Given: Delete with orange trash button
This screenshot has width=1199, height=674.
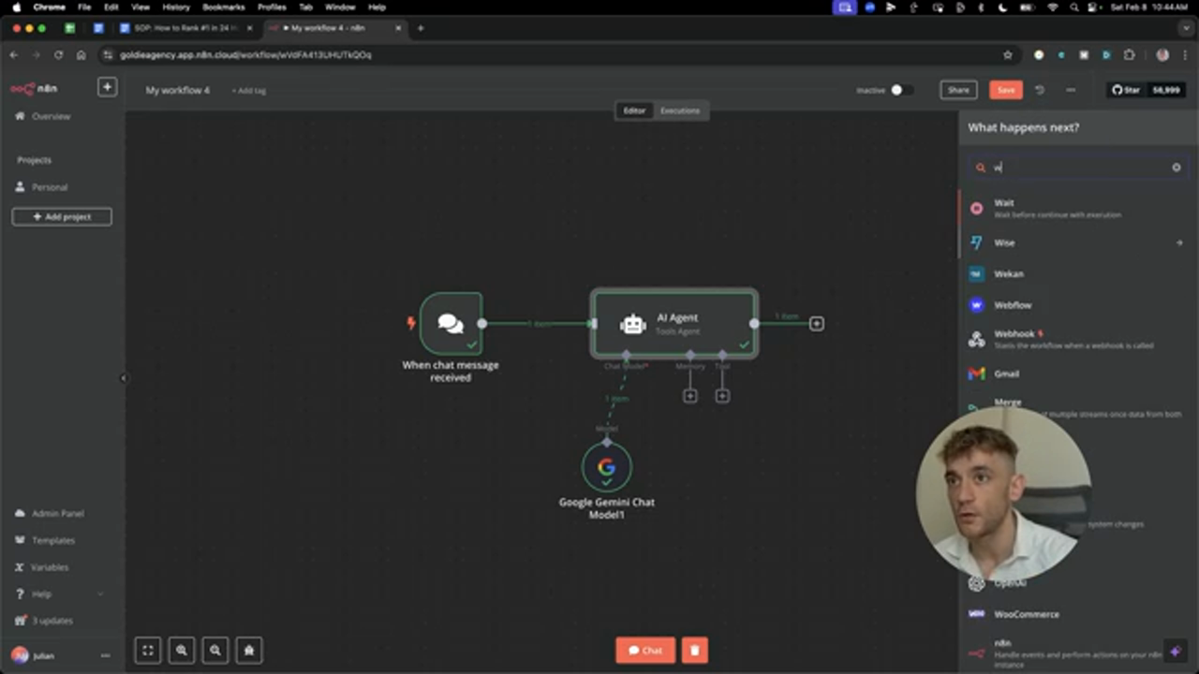Looking at the screenshot, I should coord(694,650).
